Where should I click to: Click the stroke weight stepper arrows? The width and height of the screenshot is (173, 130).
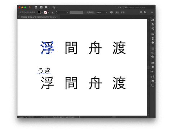click(57, 12)
